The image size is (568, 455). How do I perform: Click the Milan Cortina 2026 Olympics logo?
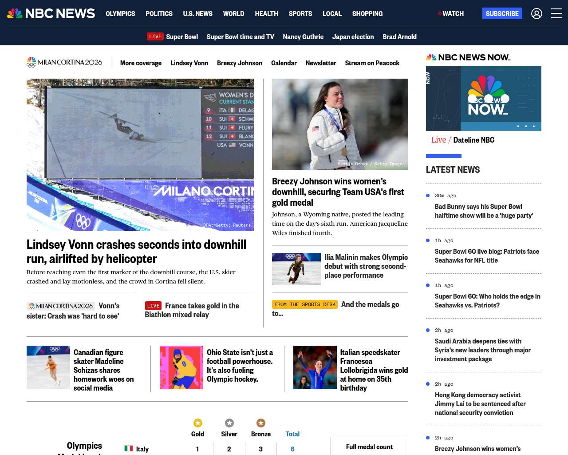tap(64, 63)
